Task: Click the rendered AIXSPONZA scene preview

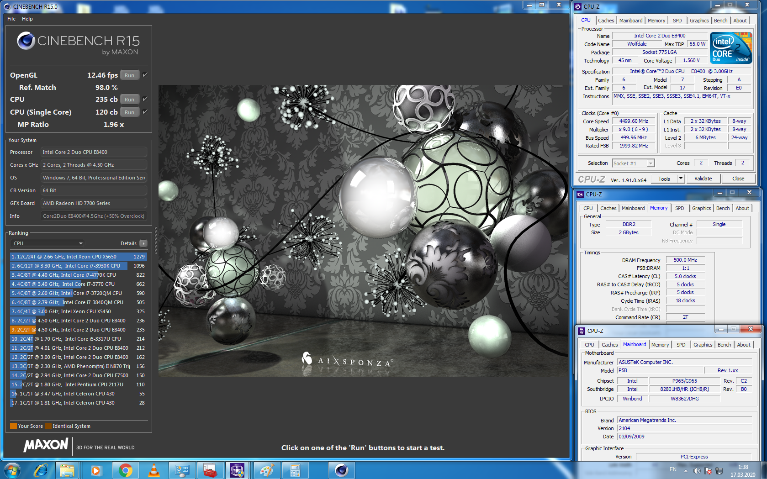Action: click(x=364, y=231)
